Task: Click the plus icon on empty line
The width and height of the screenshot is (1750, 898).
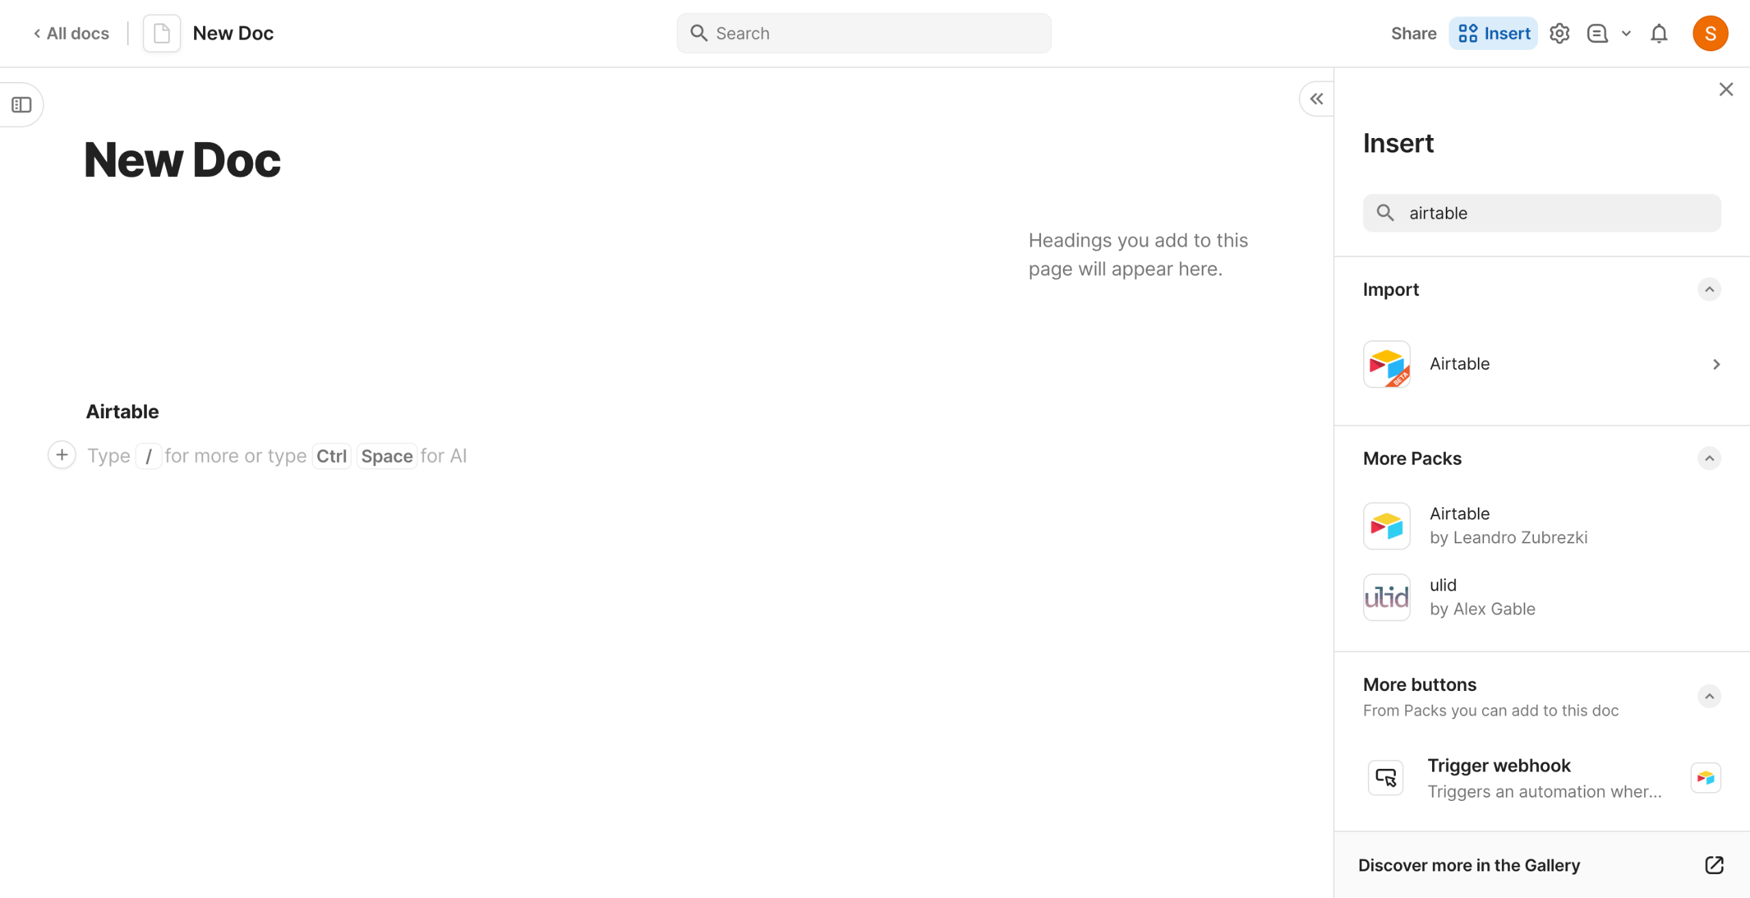Action: 62,455
